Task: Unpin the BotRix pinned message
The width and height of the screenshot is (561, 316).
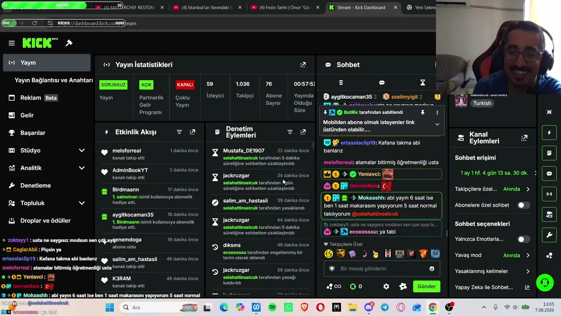Action: click(x=423, y=113)
